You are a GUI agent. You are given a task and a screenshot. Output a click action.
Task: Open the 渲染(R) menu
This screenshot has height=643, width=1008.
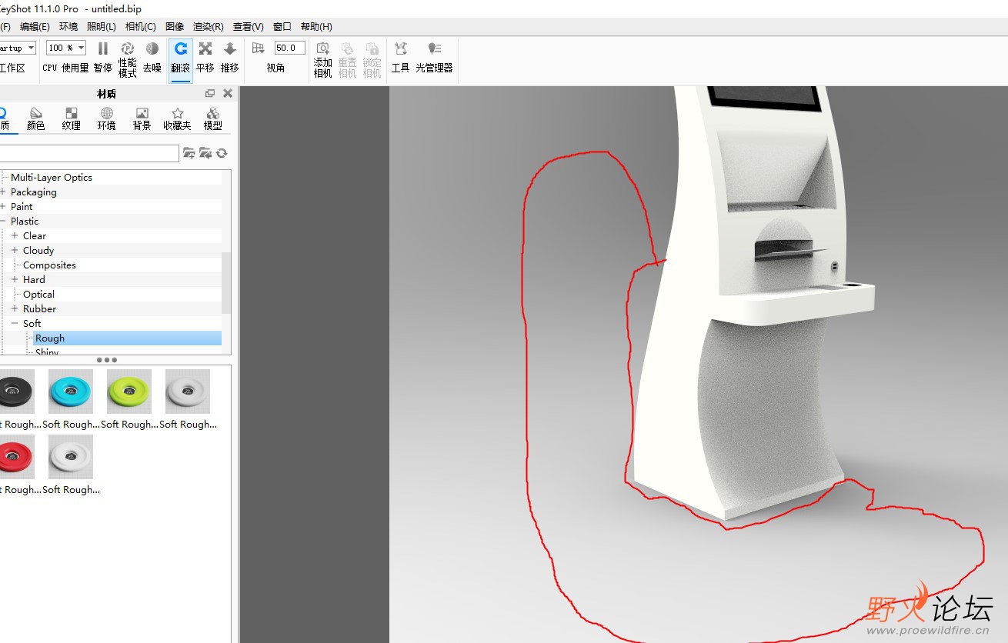click(208, 26)
